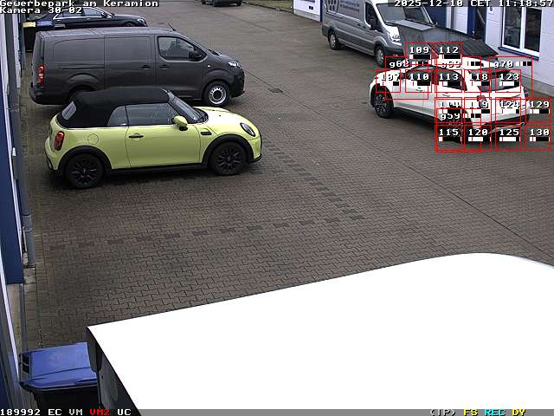554x416 pixels.
Task: Select motion zone box labeled 112
Action: point(448,55)
